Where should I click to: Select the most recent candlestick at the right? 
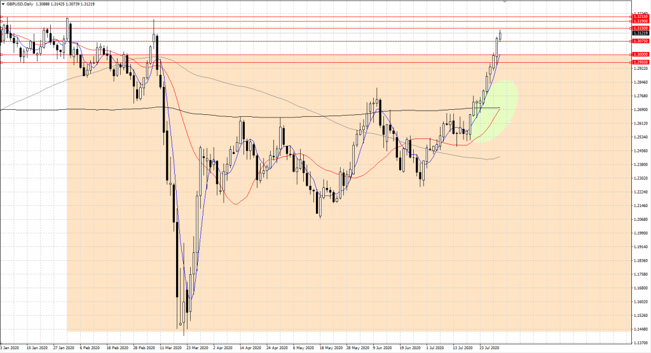coord(501,36)
